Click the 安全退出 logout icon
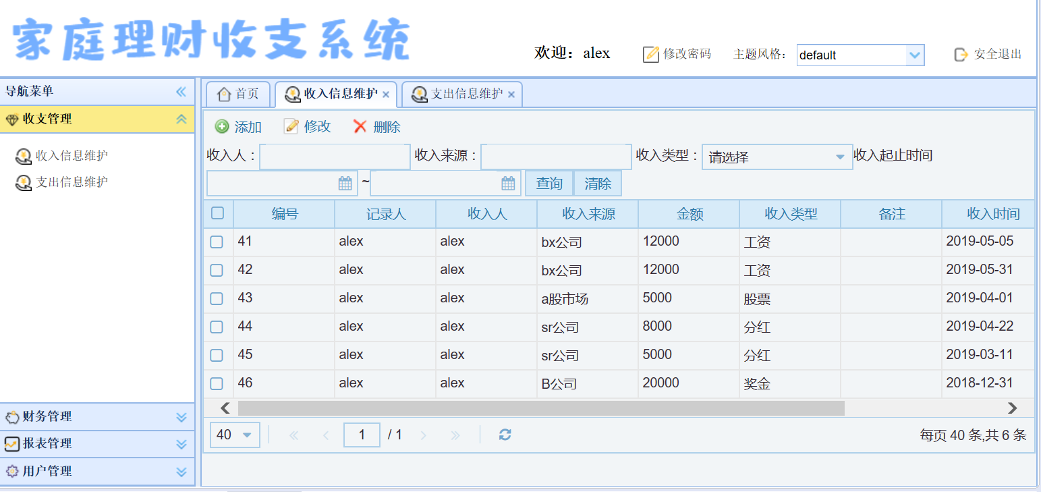1041x492 pixels. coord(961,55)
